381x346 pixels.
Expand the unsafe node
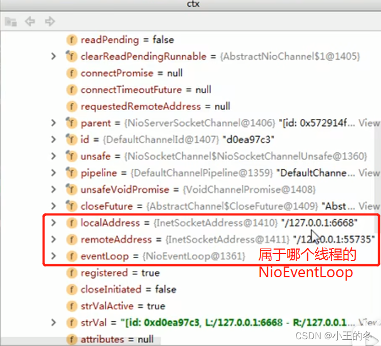tap(53, 156)
